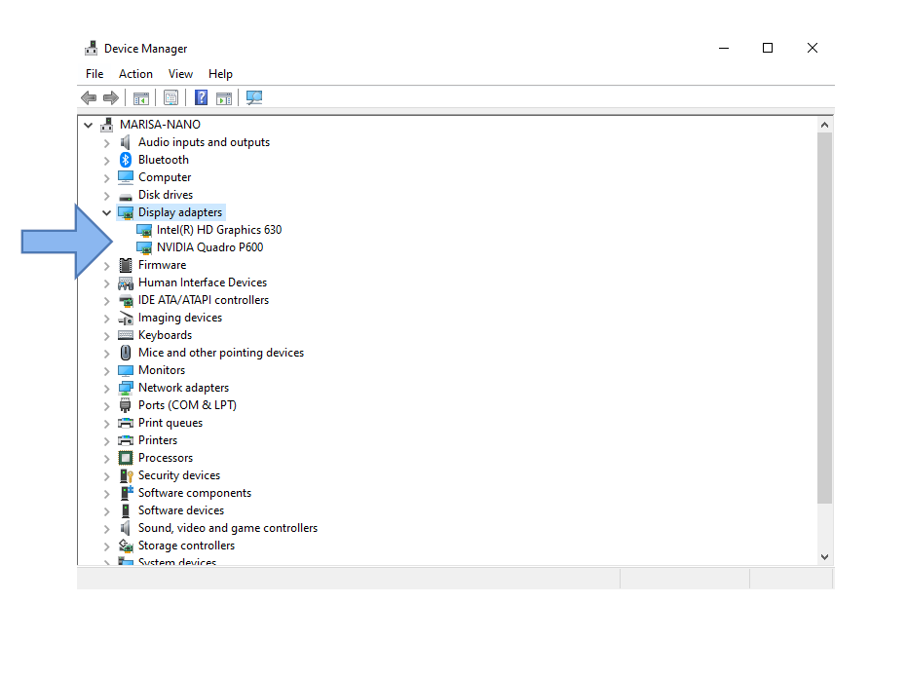908x678 pixels.
Task: Select NVIDIA Quadro P600 adapter
Action: (x=209, y=247)
